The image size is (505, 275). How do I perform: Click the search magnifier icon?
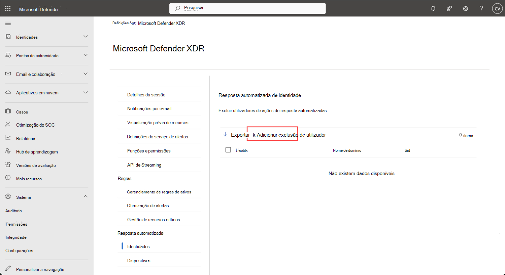tap(177, 8)
